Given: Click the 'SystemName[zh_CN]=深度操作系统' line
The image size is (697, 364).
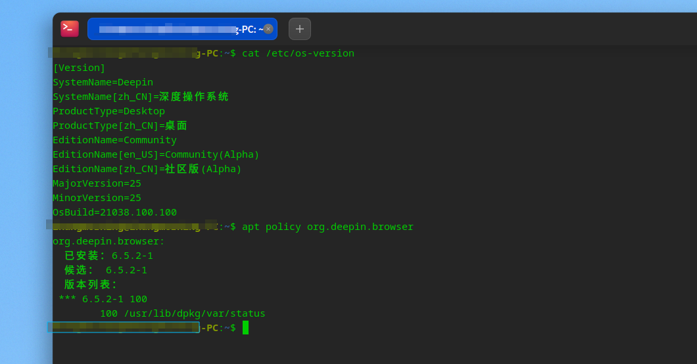Looking at the screenshot, I should [x=141, y=97].
